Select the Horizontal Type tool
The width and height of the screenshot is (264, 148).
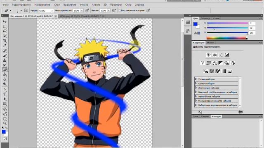tap(5, 94)
